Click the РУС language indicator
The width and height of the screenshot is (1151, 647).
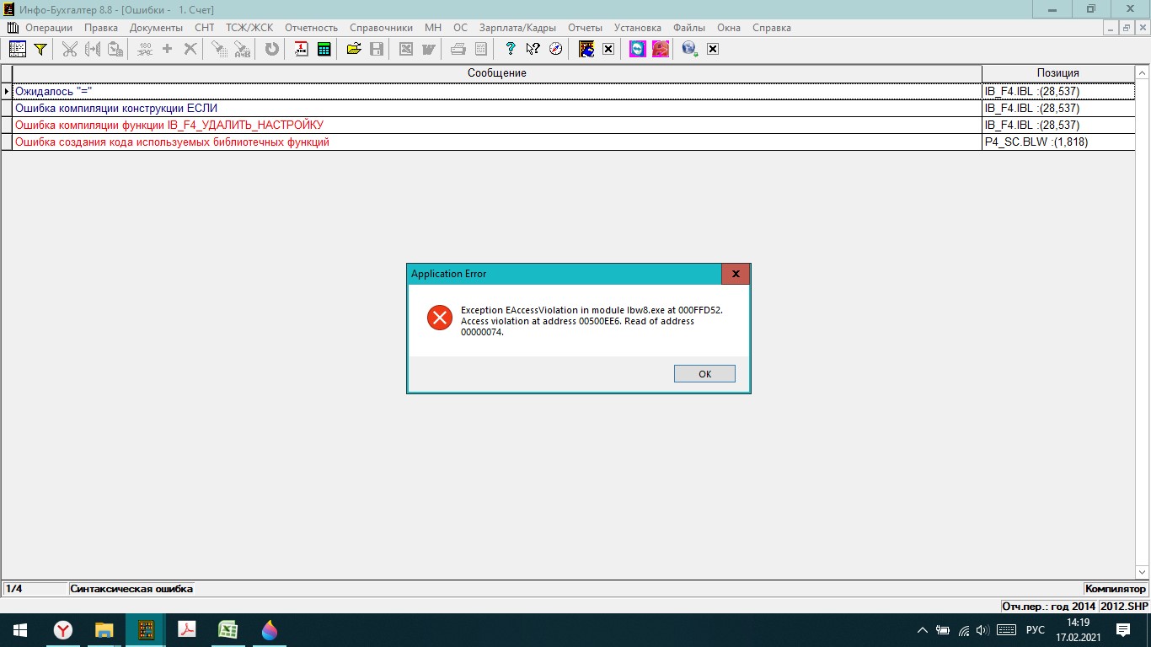1035,630
